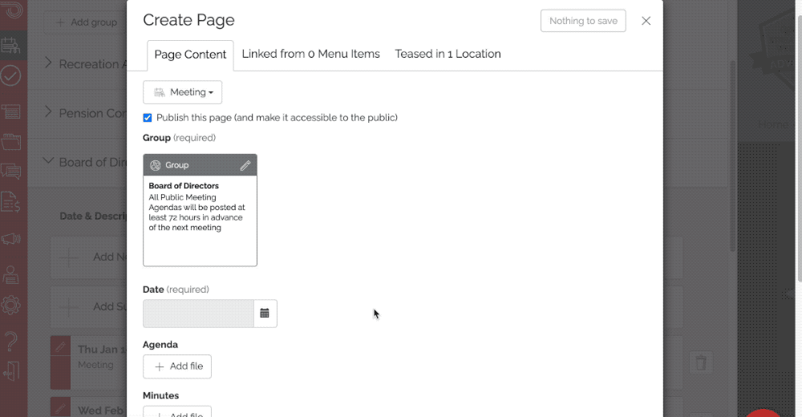Switch to the Page Content tab

pyautogui.click(x=190, y=55)
